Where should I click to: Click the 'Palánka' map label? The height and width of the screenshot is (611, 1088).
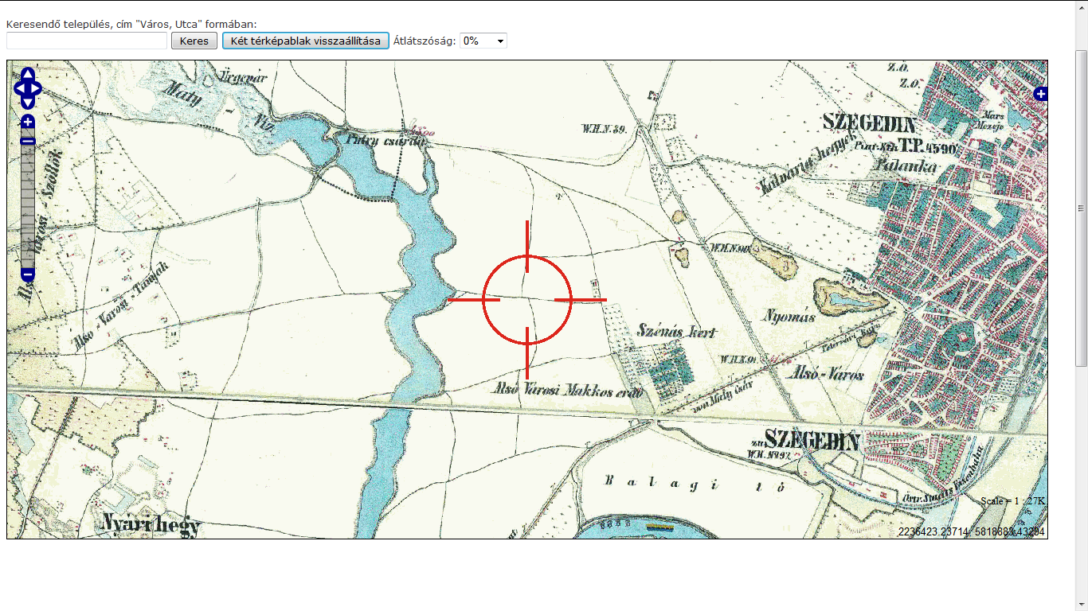pos(905,167)
